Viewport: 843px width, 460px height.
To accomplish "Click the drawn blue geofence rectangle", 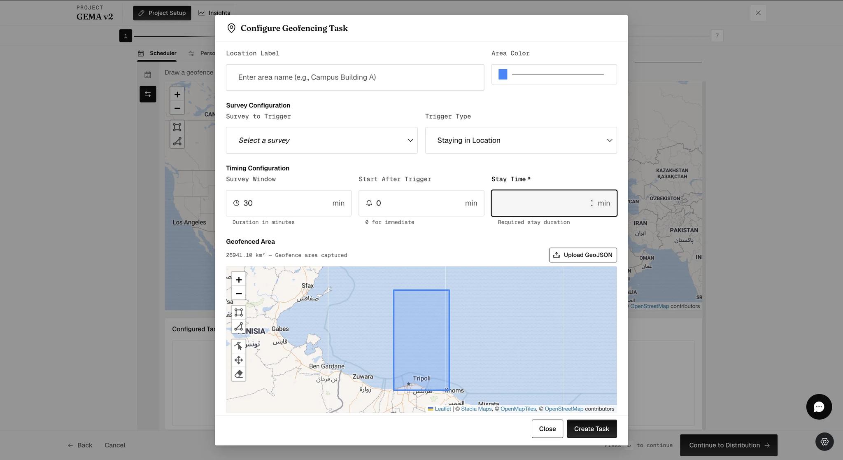I will click(421, 340).
